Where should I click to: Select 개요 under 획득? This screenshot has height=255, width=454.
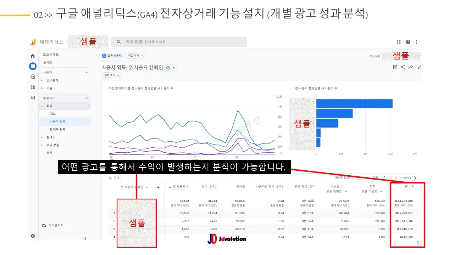tap(52, 114)
